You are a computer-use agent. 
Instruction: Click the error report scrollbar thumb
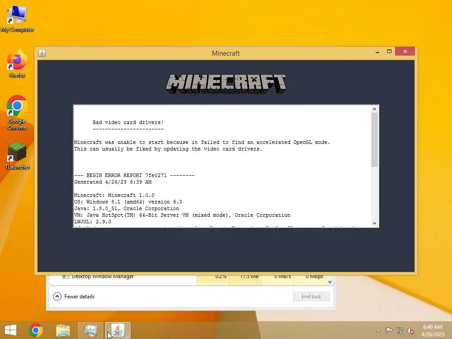coord(374,139)
